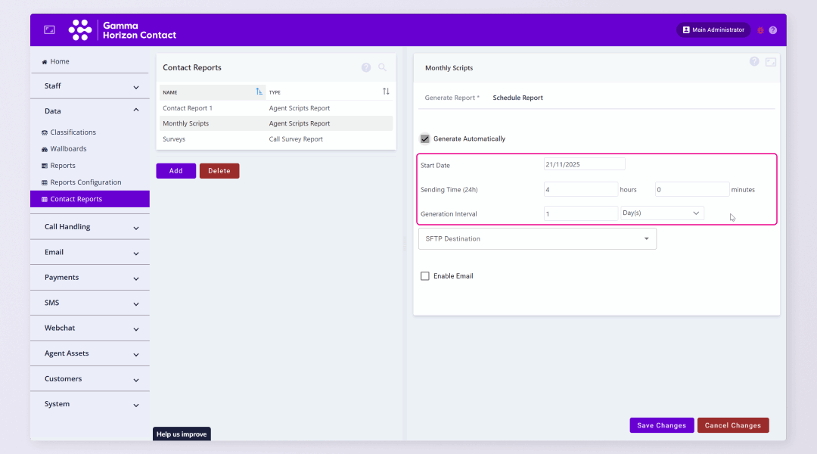Sort reports by Type column icon

pyautogui.click(x=386, y=92)
